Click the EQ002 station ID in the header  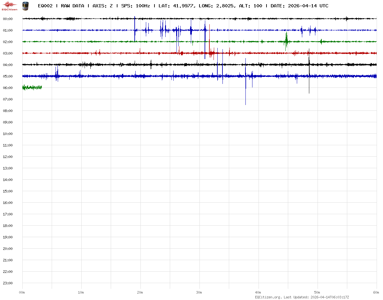click(45, 6)
